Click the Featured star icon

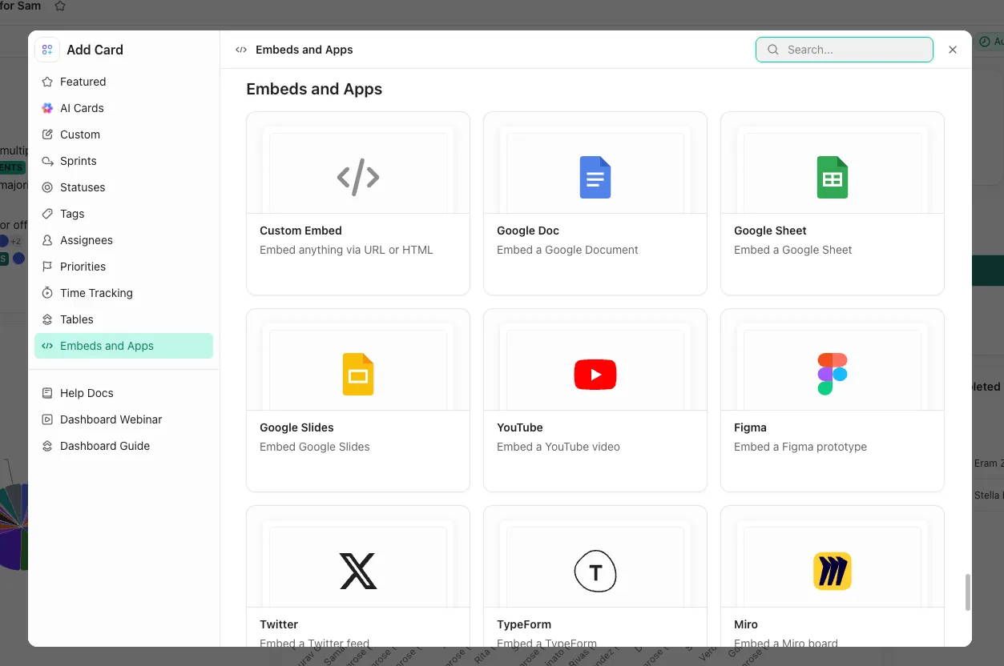coord(47,82)
